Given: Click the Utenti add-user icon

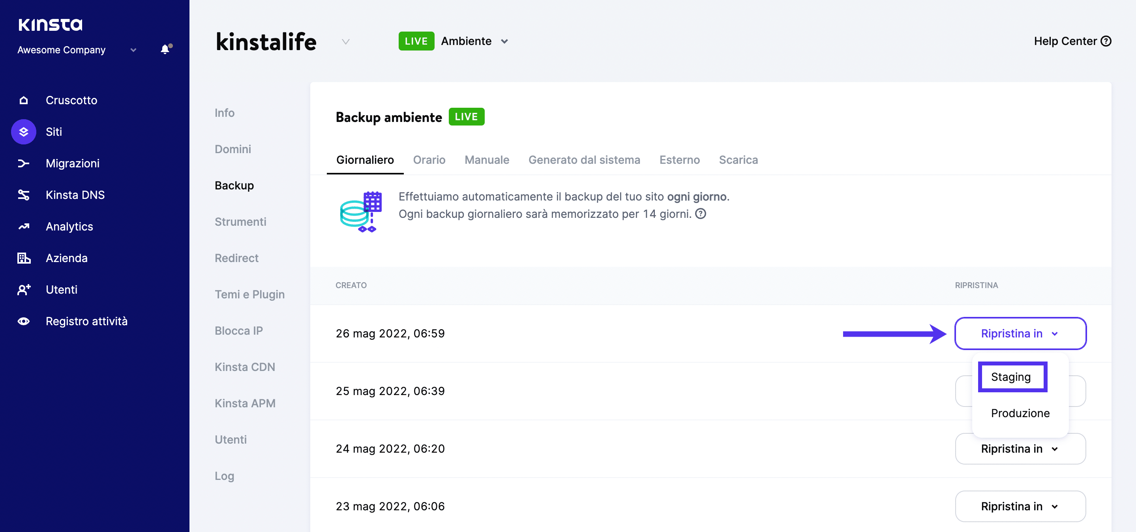Looking at the screenshot, I should click(24, 290).
